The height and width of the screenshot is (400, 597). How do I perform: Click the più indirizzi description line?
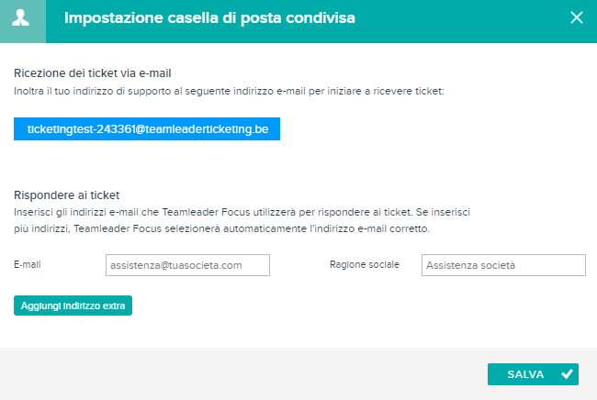(x=221, y=228)
